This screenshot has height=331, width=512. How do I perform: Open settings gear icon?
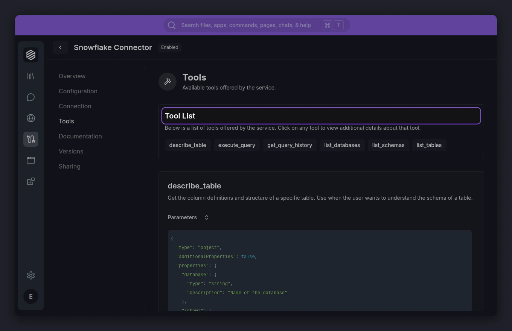[x=31, y=275]
